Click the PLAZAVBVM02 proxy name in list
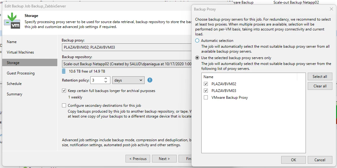The width and height of the screenshot is (337, 168). tap(224, 84)
